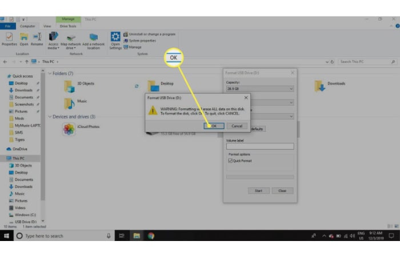Viewport: 400px width, 257px height.
Task: Collapse the Devices and drives group
Action: [50, 117]
